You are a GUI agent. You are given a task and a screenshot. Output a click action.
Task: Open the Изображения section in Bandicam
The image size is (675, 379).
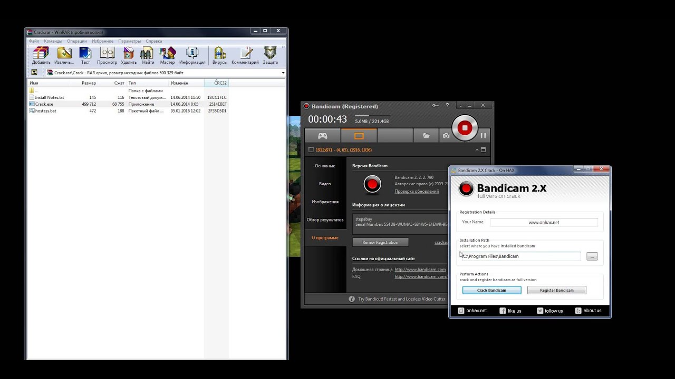coord(325,202)
